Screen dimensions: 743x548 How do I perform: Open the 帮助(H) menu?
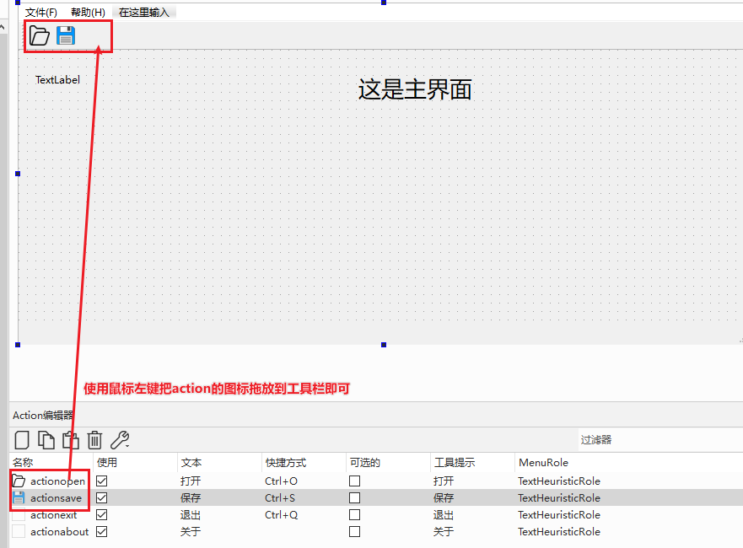(x=89, y=13)
